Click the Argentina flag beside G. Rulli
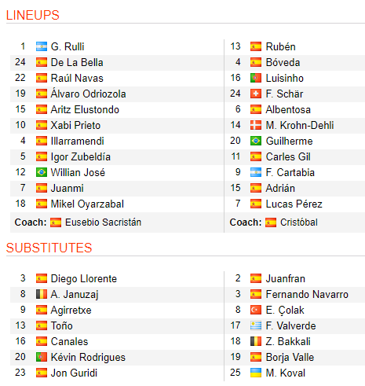The width and height of the screenshot is (365, 386). click(42, 46)
